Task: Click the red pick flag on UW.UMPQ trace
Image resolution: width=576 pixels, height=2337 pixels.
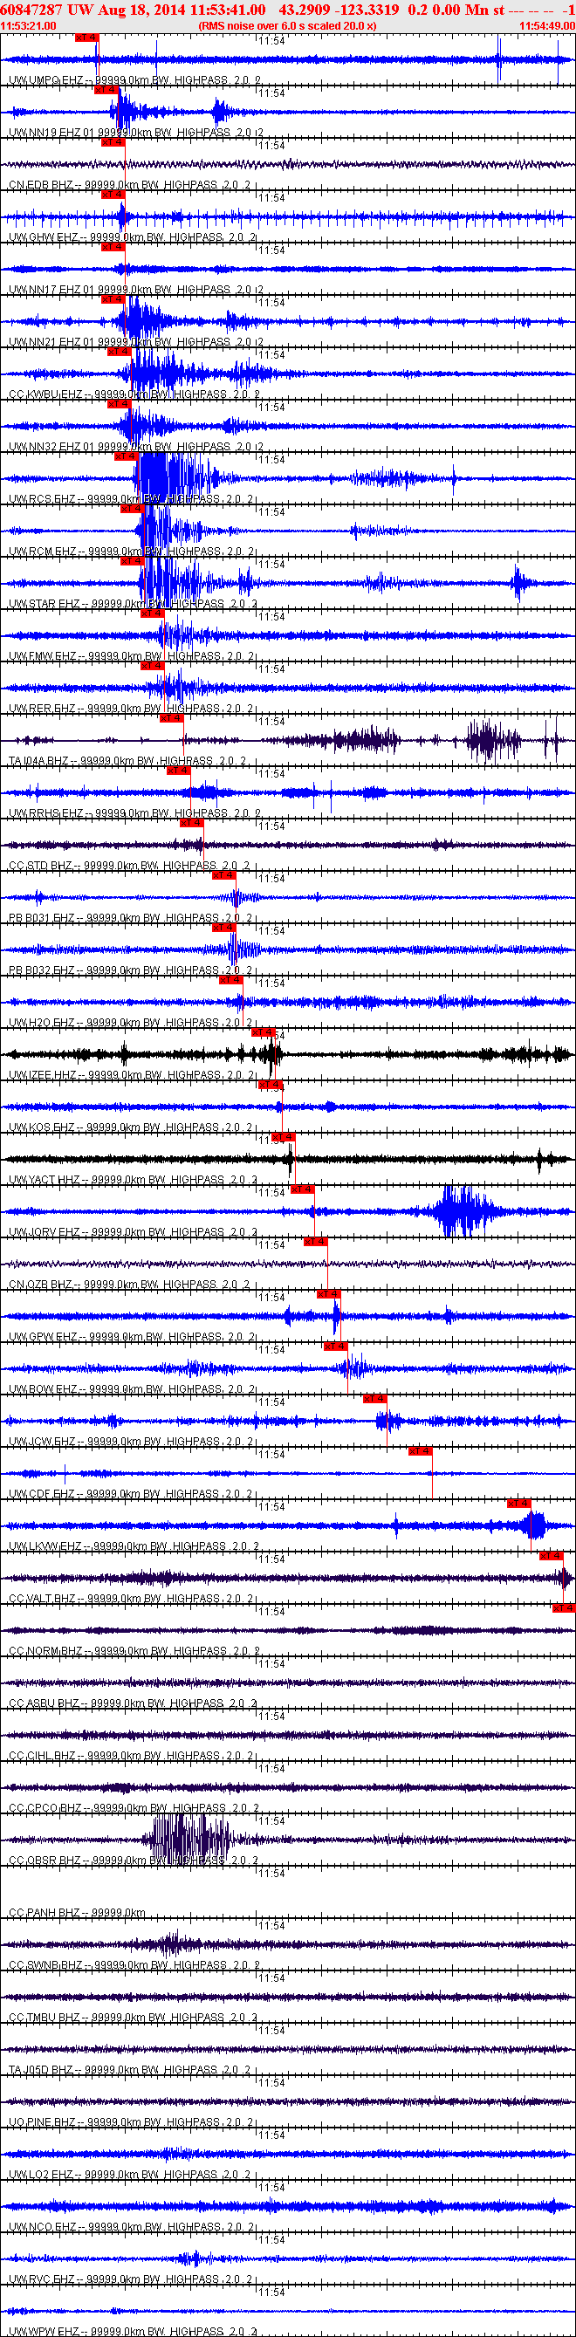Action: coord(86,38)
